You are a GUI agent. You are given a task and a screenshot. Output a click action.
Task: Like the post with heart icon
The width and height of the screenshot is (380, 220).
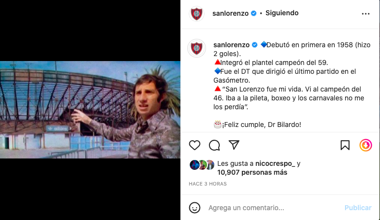(x=195, y=145)
